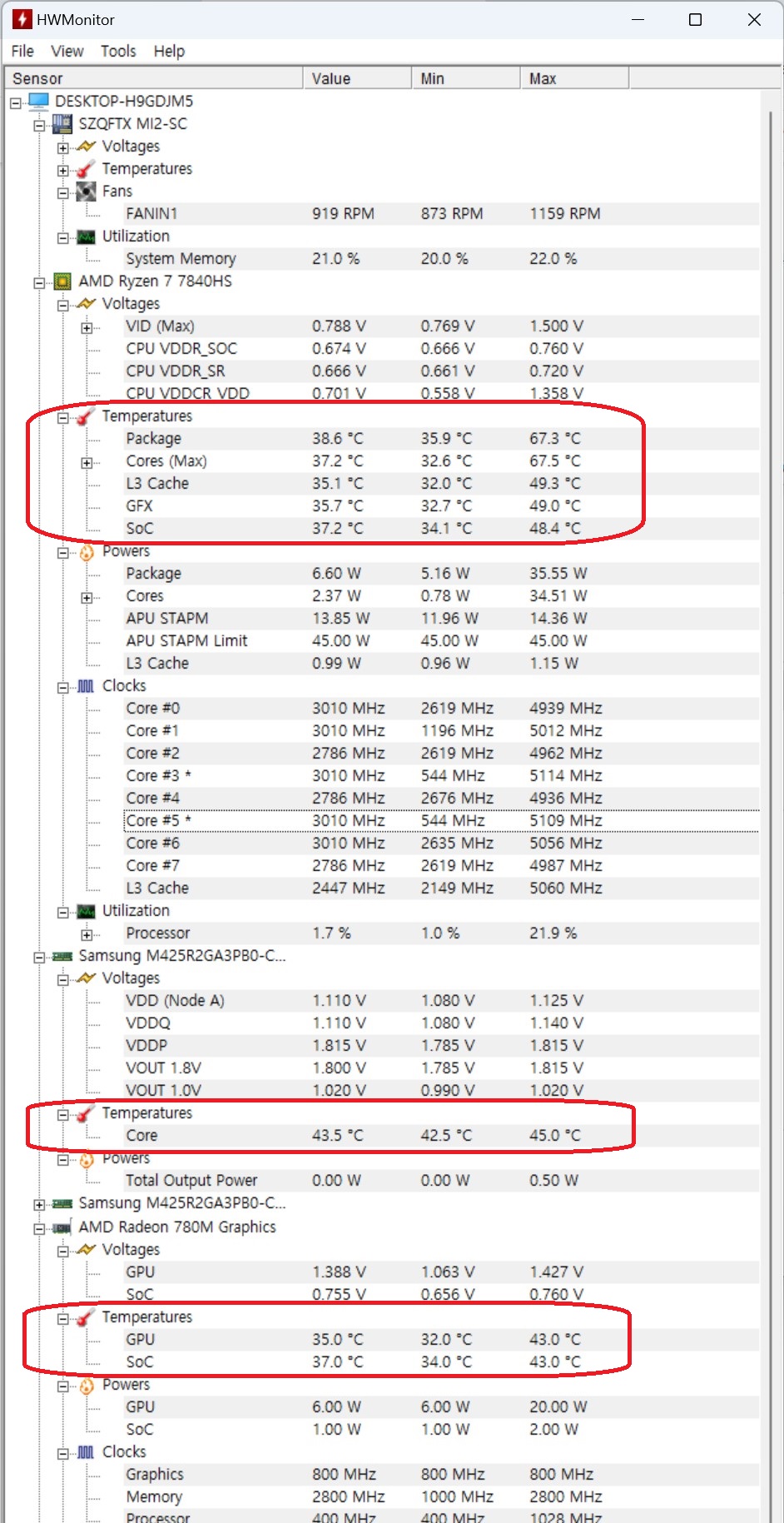Expand the second Samsung M425R2GA3PB0 memory node

click(39, 1205)
